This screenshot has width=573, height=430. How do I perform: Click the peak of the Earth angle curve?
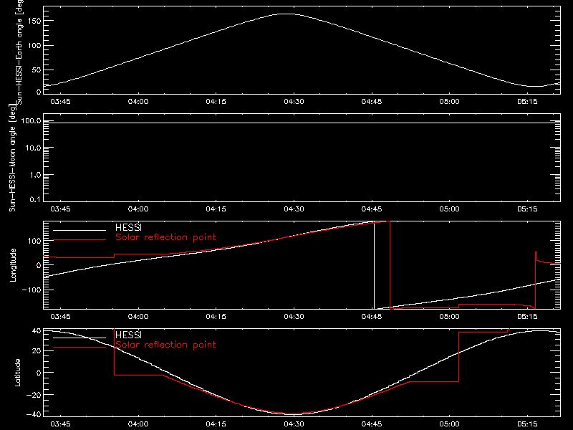tap(288, 14)
